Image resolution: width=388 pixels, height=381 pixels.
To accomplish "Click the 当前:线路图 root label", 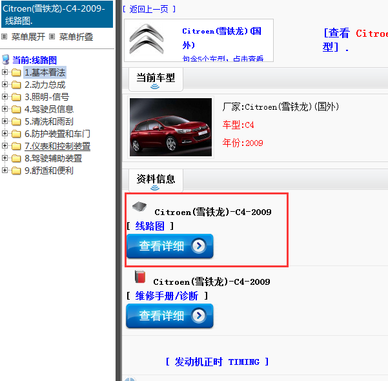I will tap(35, 60).
